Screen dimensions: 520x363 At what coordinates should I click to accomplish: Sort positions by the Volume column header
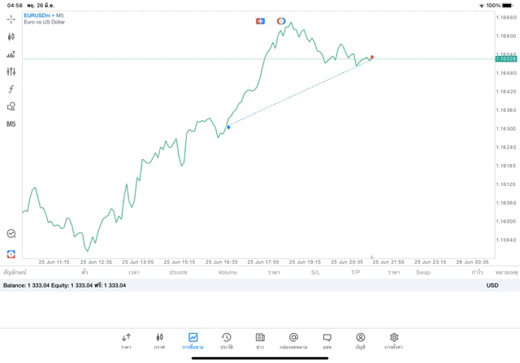pos(227,273)
